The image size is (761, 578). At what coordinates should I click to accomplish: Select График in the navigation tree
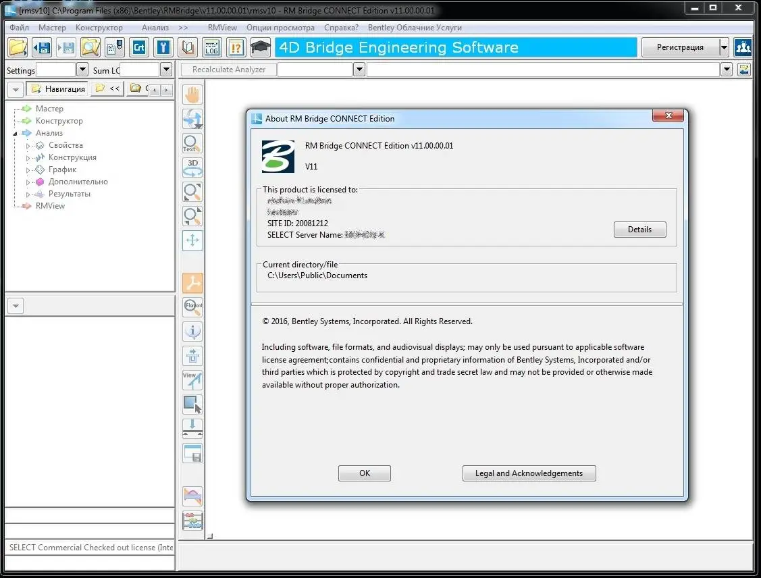62,169
